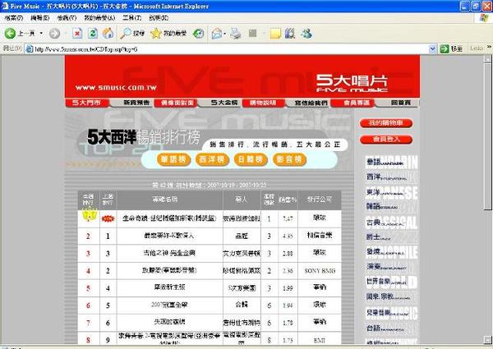Open 韓語 Korean category link
Screen dimensions: 493x349
[x=382, y=206]
